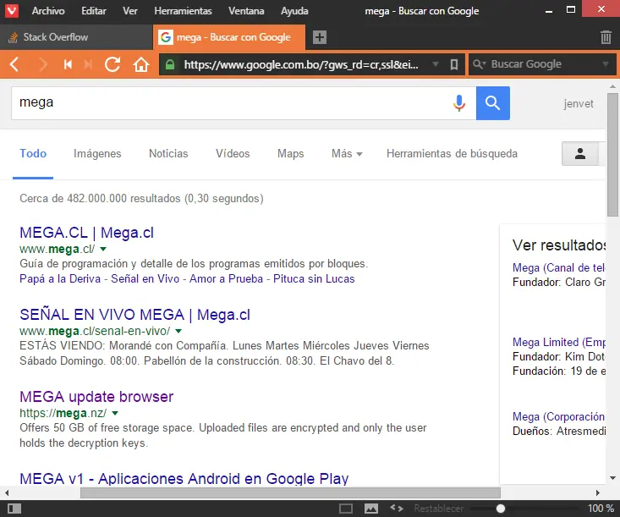Select the Todo results tab
The height and width of the screenshot is (517, 620).
[x=33, y=153]
